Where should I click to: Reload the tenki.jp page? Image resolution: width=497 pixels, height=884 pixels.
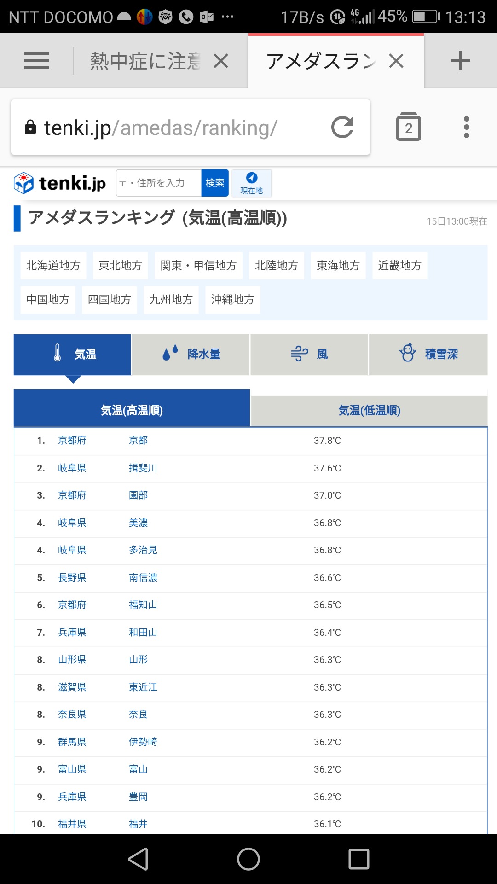(343, 127)
